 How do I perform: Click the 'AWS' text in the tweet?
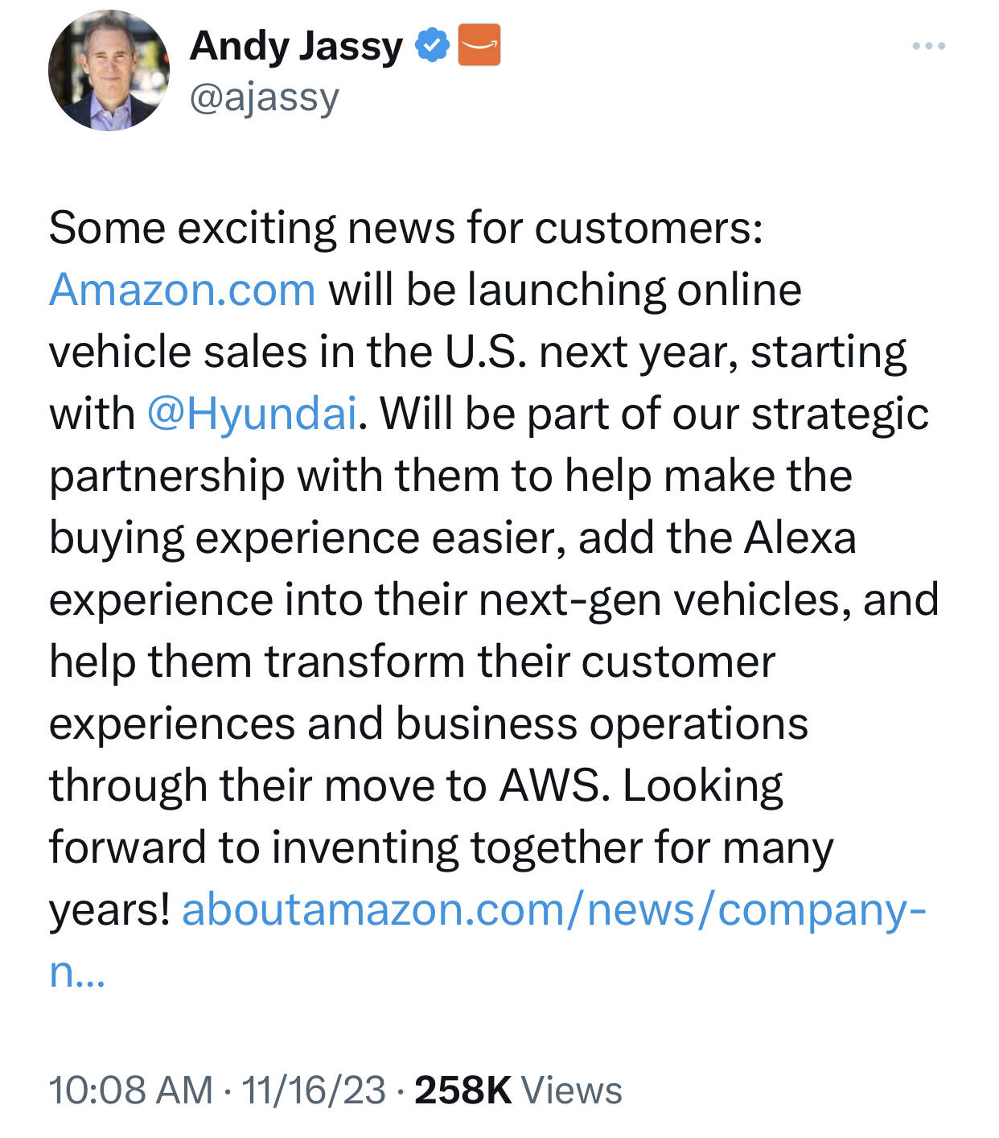(549, 785)
